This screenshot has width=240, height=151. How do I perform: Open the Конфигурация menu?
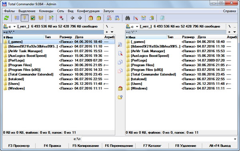[x=88, y=11]
